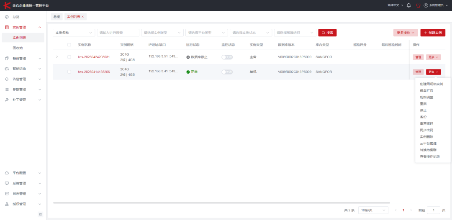Viewport: 452px width, 220px height.
Task: Collapse 更多 dropdown for kes-20260414135206
Action: coord(433,72)
